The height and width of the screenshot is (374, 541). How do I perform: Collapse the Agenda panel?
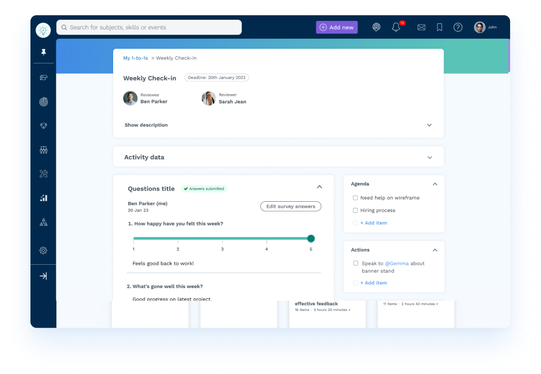point(435,184)
